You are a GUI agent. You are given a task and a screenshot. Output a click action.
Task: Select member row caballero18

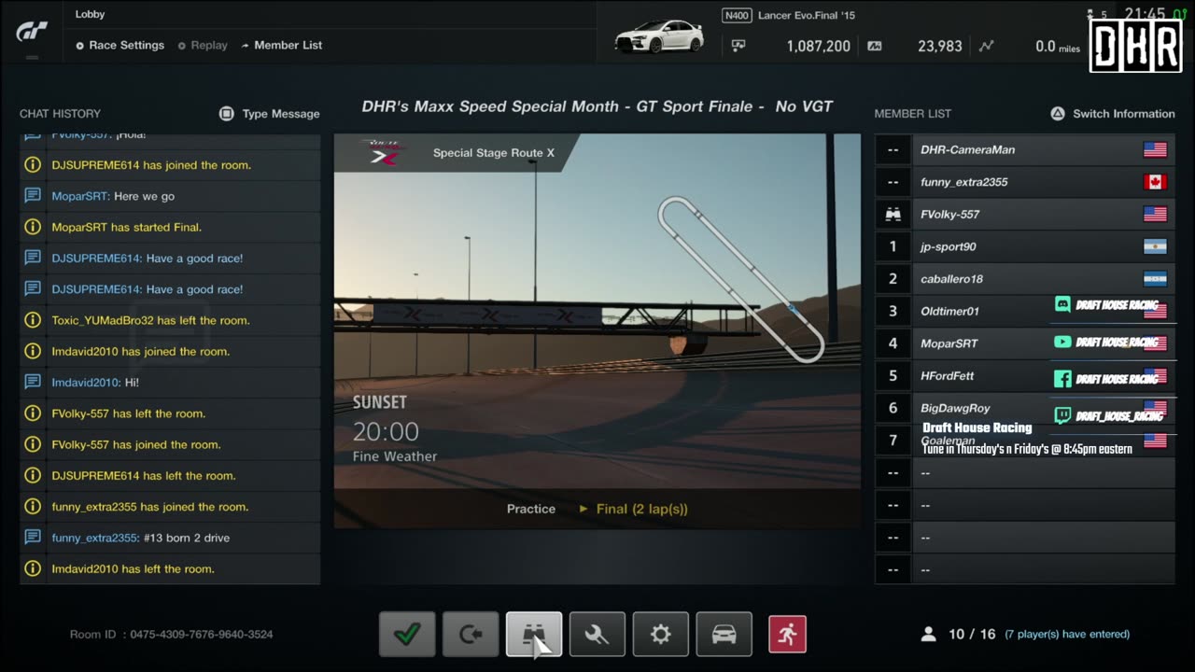point(1025,279)
